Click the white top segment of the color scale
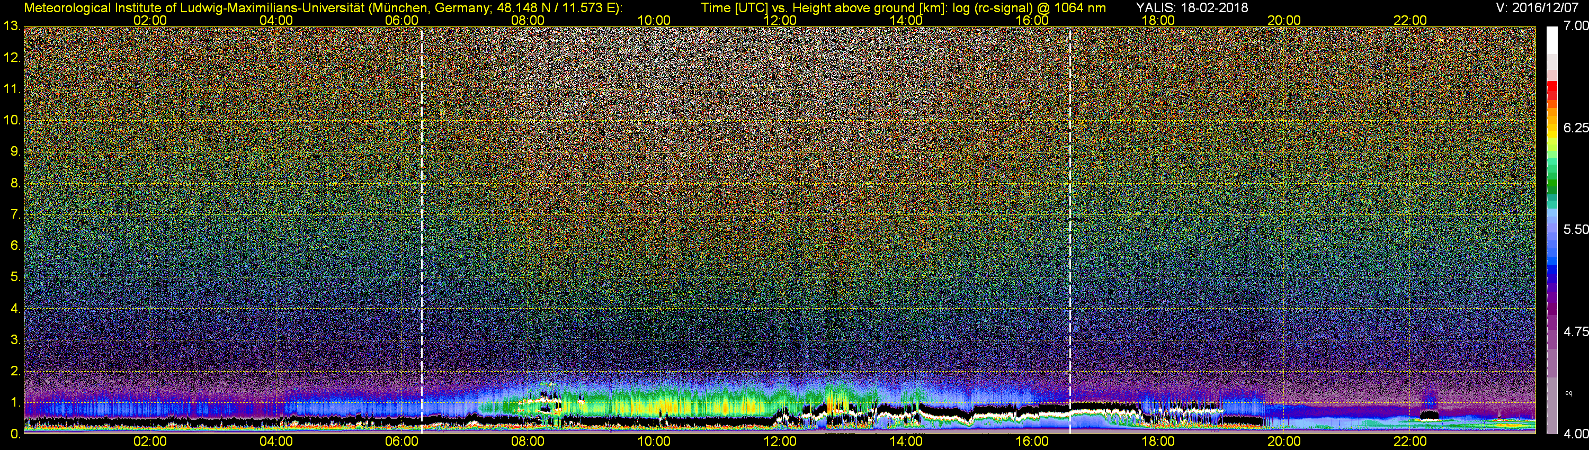1589x450 pixels. [x=1552, y=41]
